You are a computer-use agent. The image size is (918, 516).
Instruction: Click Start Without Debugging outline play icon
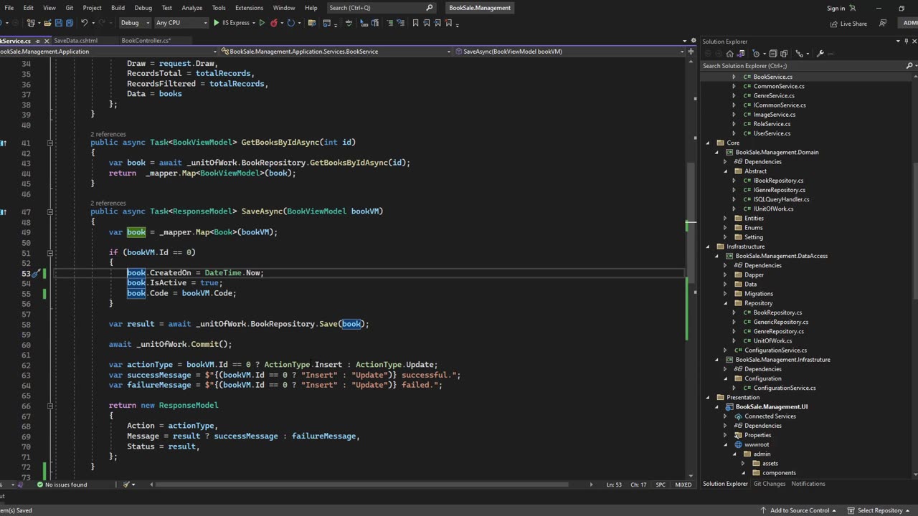(262, 23)
